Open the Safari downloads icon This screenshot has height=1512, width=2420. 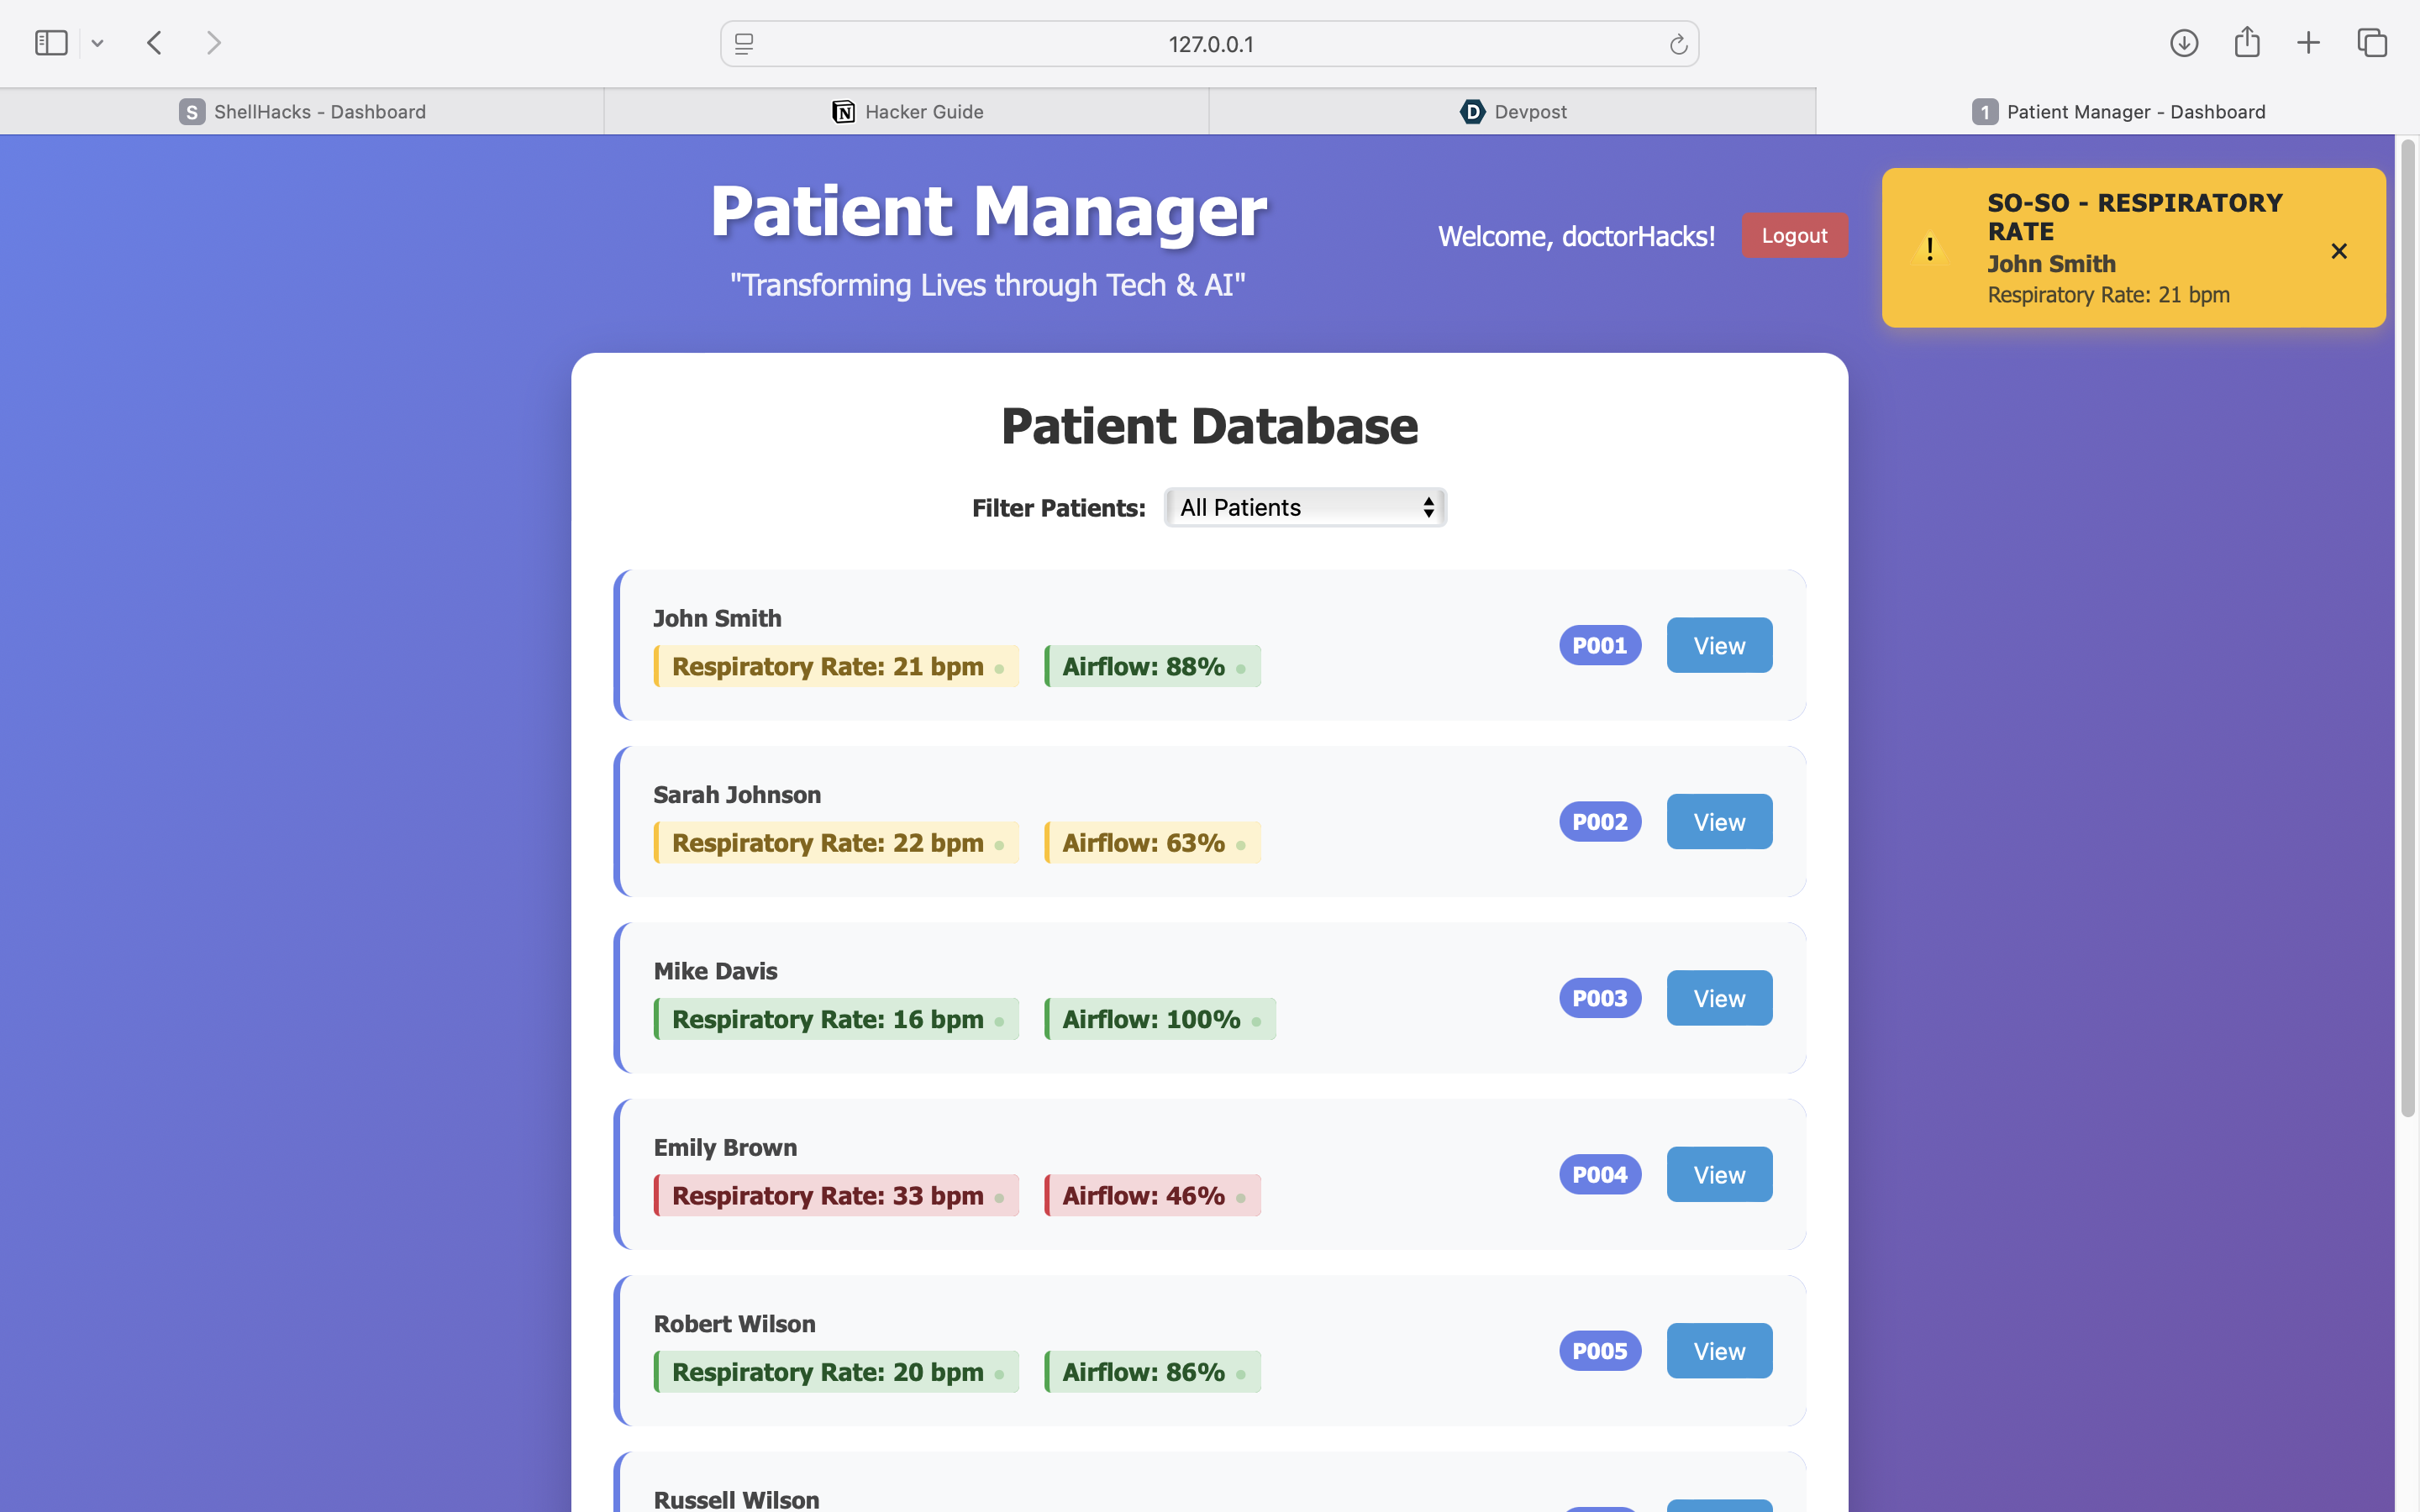click(x=2184, y=43)
